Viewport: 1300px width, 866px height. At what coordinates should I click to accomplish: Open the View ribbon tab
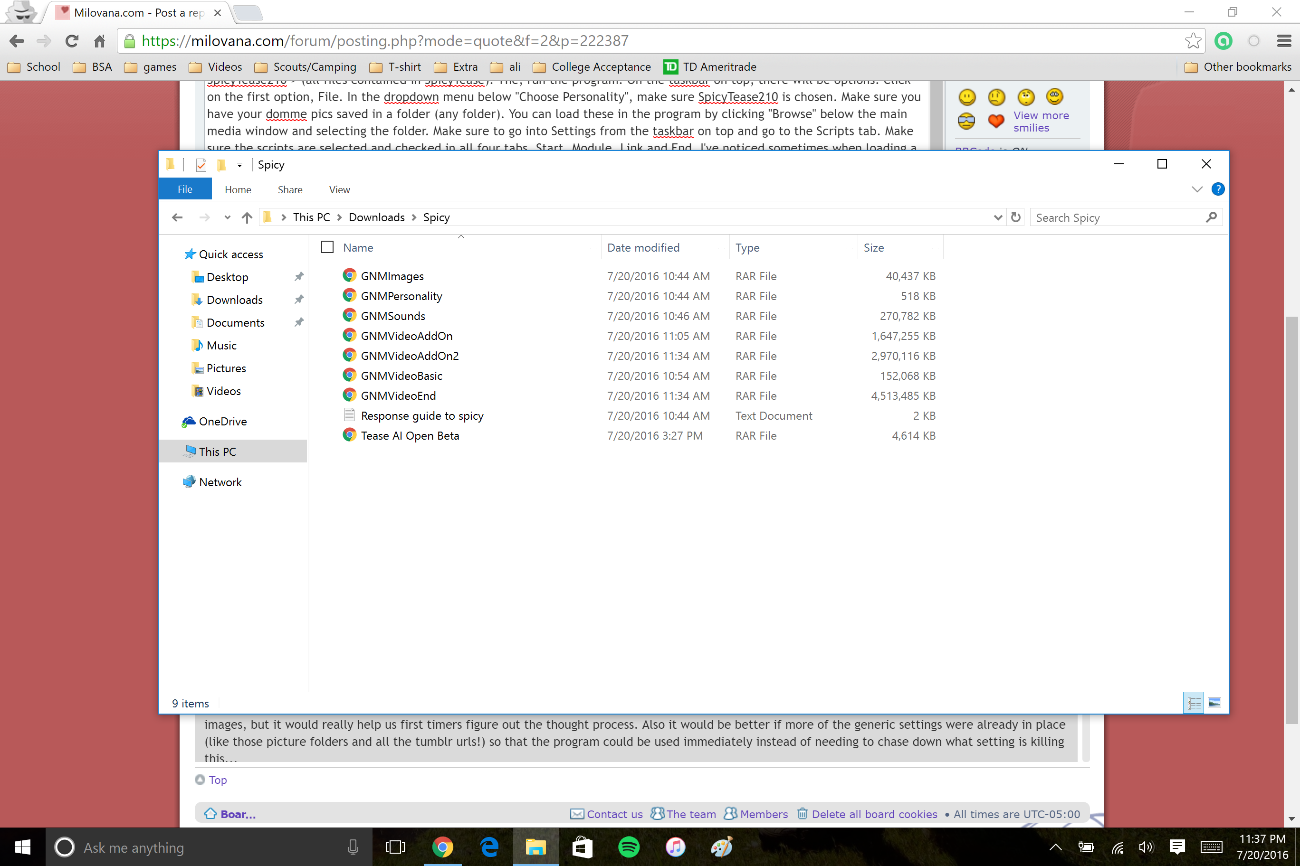pyautogui.click(x=339, y=189)
